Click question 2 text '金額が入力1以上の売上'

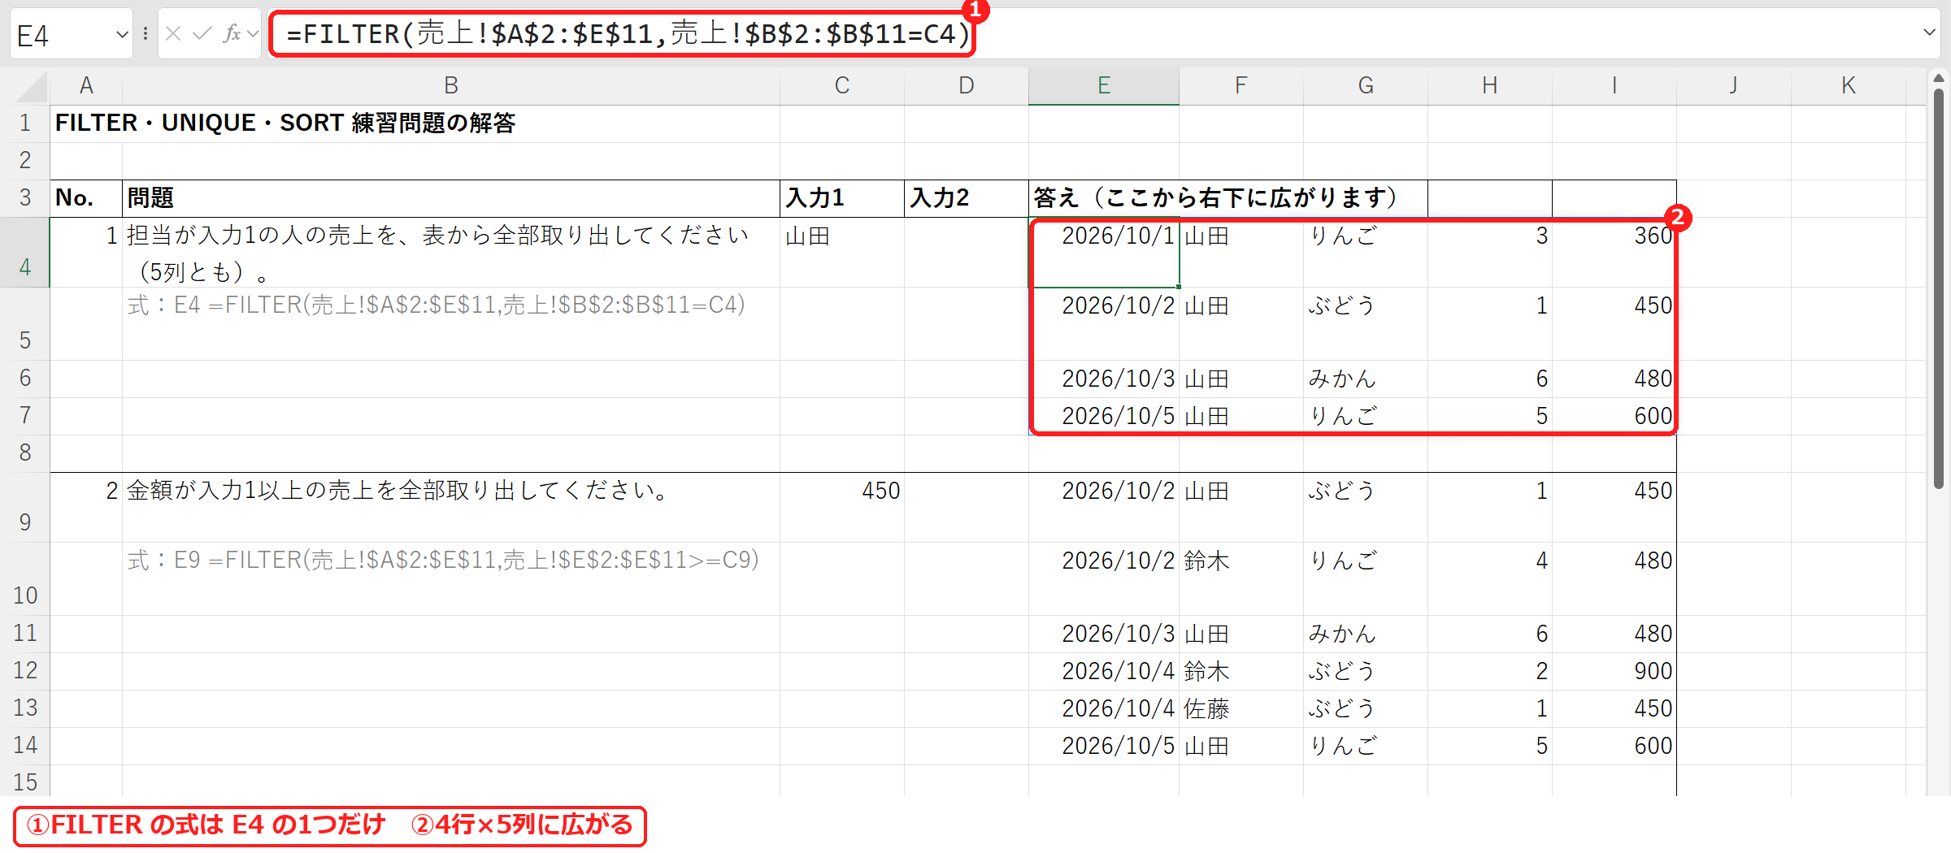point(398,491)
